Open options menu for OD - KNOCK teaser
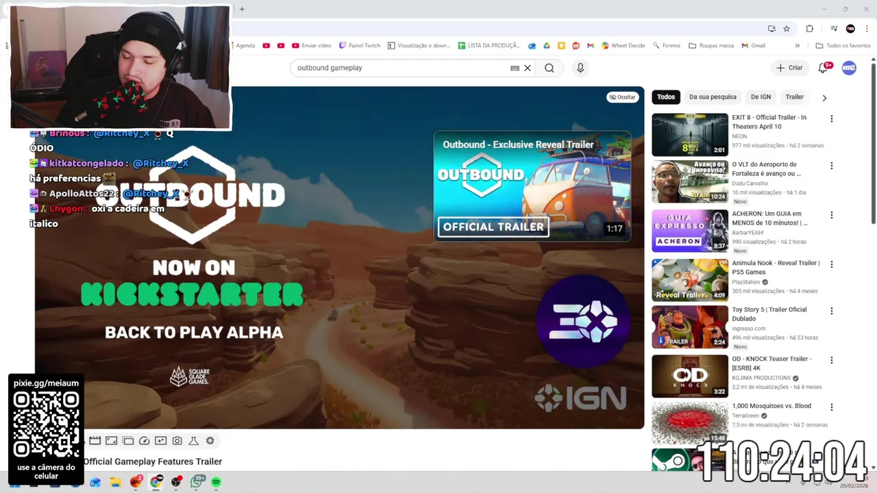 click(832, 360)
